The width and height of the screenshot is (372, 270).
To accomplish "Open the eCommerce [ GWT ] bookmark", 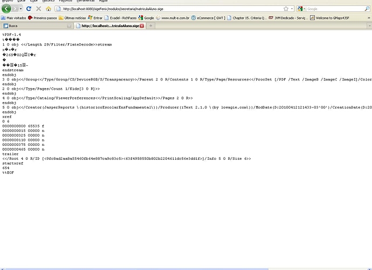I will [x=208, y=18].
